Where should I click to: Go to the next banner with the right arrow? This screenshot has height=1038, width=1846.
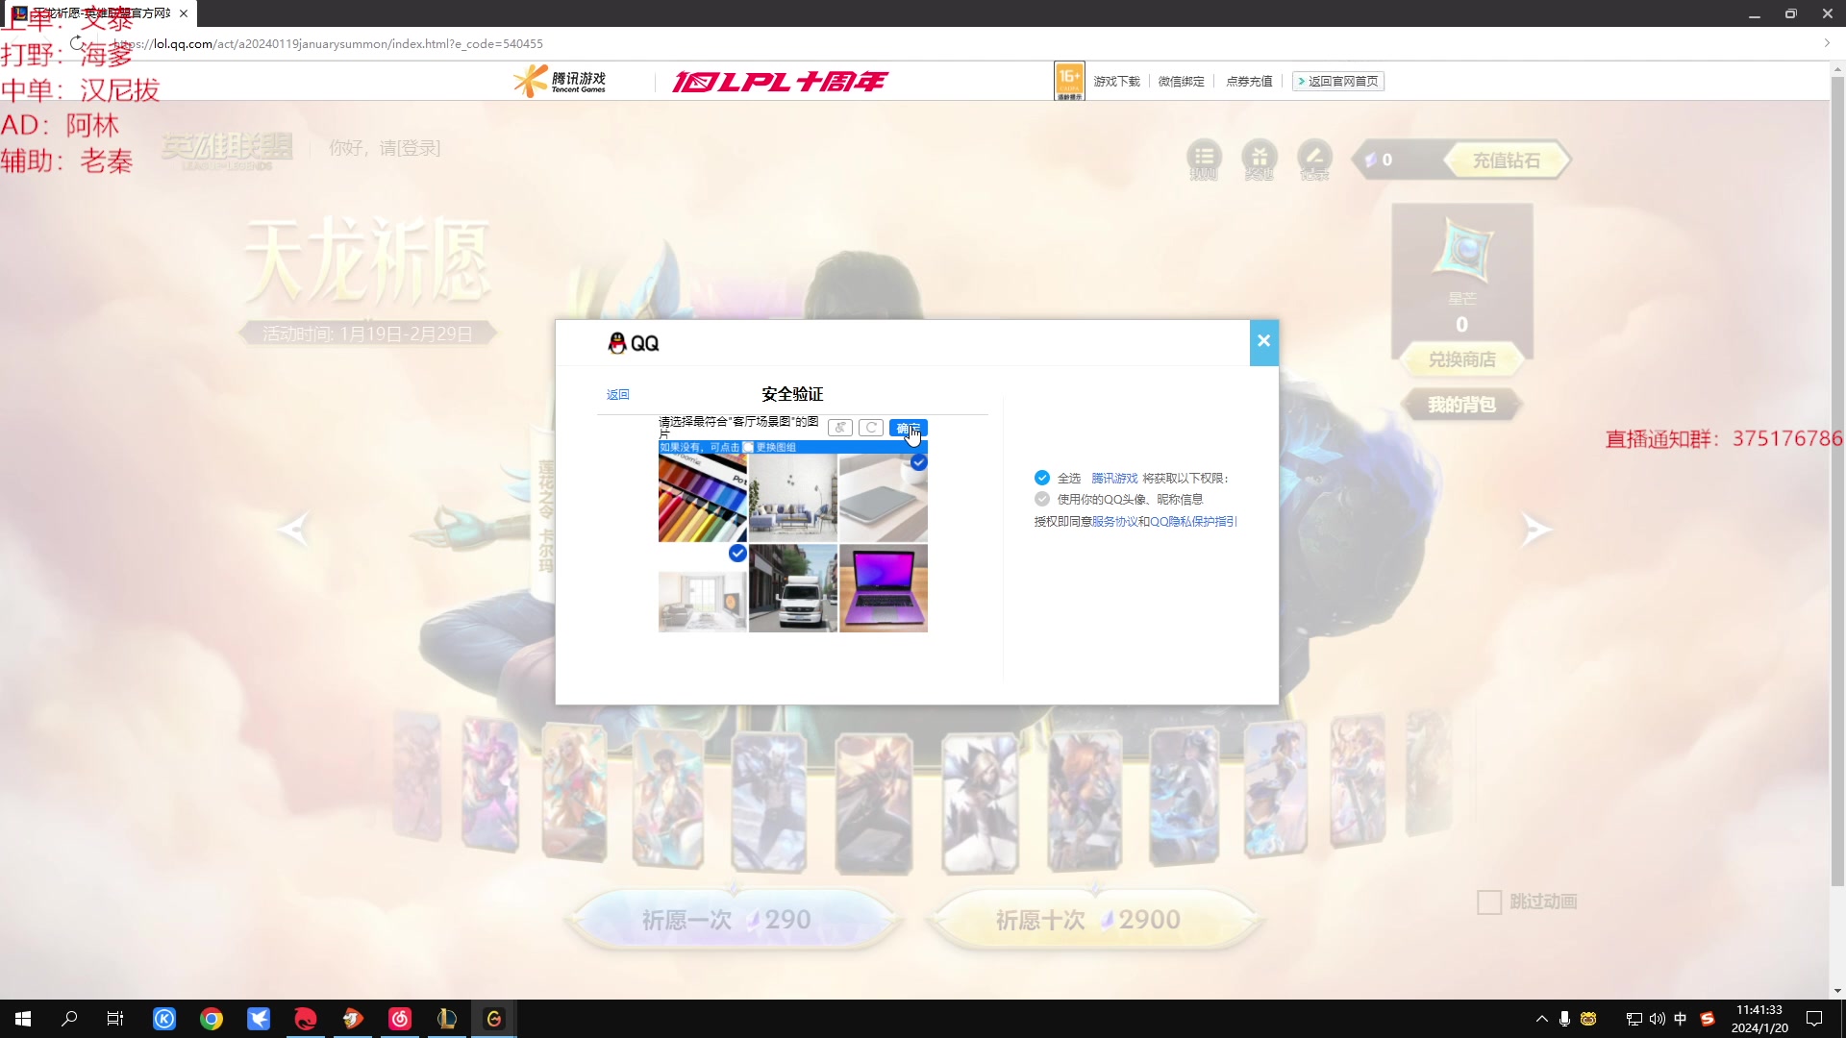click(x=1535, y=530)
